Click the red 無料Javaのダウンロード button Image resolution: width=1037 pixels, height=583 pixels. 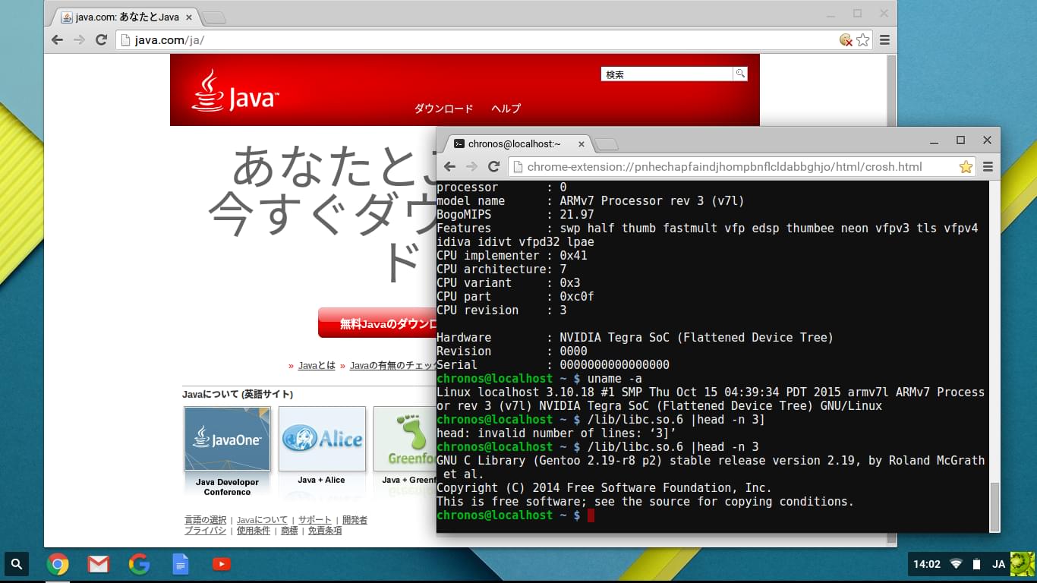(377, 323)
